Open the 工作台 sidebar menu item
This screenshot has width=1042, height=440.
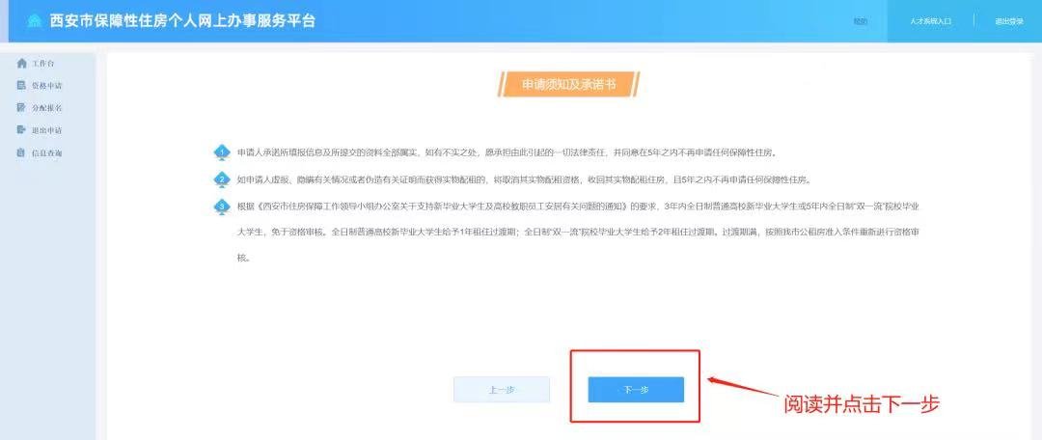point(43,63)
